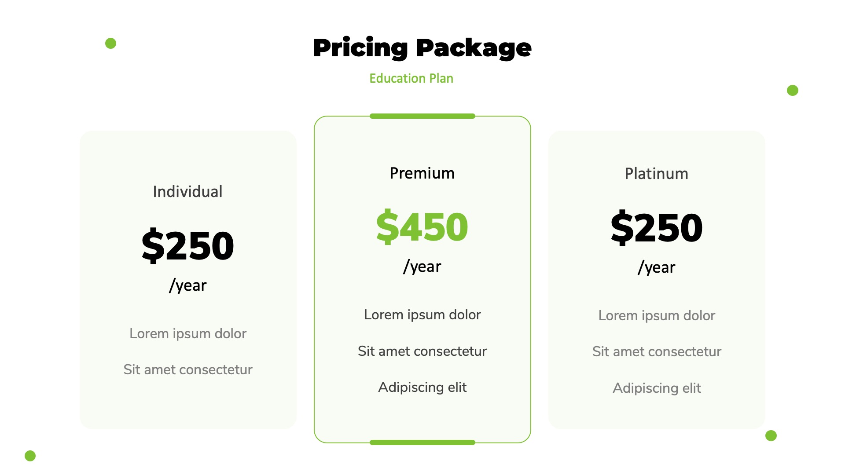The width and height of the screenshot is (845, 475).
Task: Select Lorem ipsum dolor in the Platinum card
Action: (656, 315)
